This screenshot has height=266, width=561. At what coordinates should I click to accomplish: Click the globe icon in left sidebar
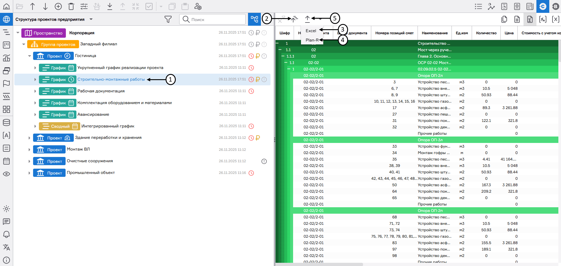(6, 19)
